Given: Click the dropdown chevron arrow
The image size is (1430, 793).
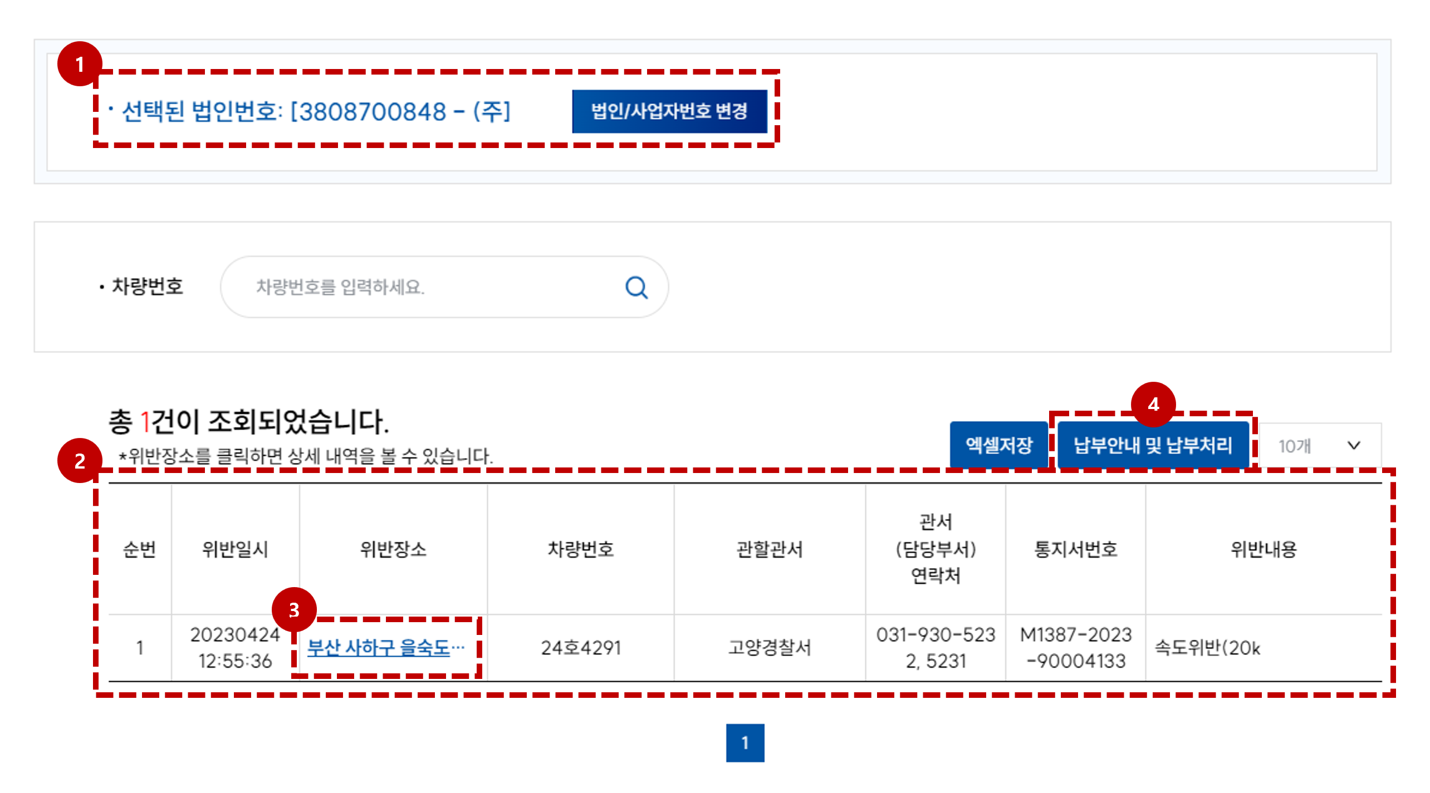Looking at the screenshot, I should pyautogui.click(x=1353, y=446).
